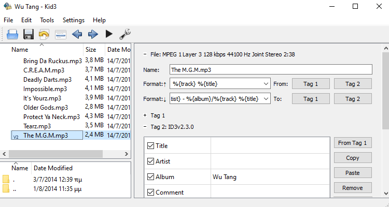Sort files by Size column header

[94, 50]
